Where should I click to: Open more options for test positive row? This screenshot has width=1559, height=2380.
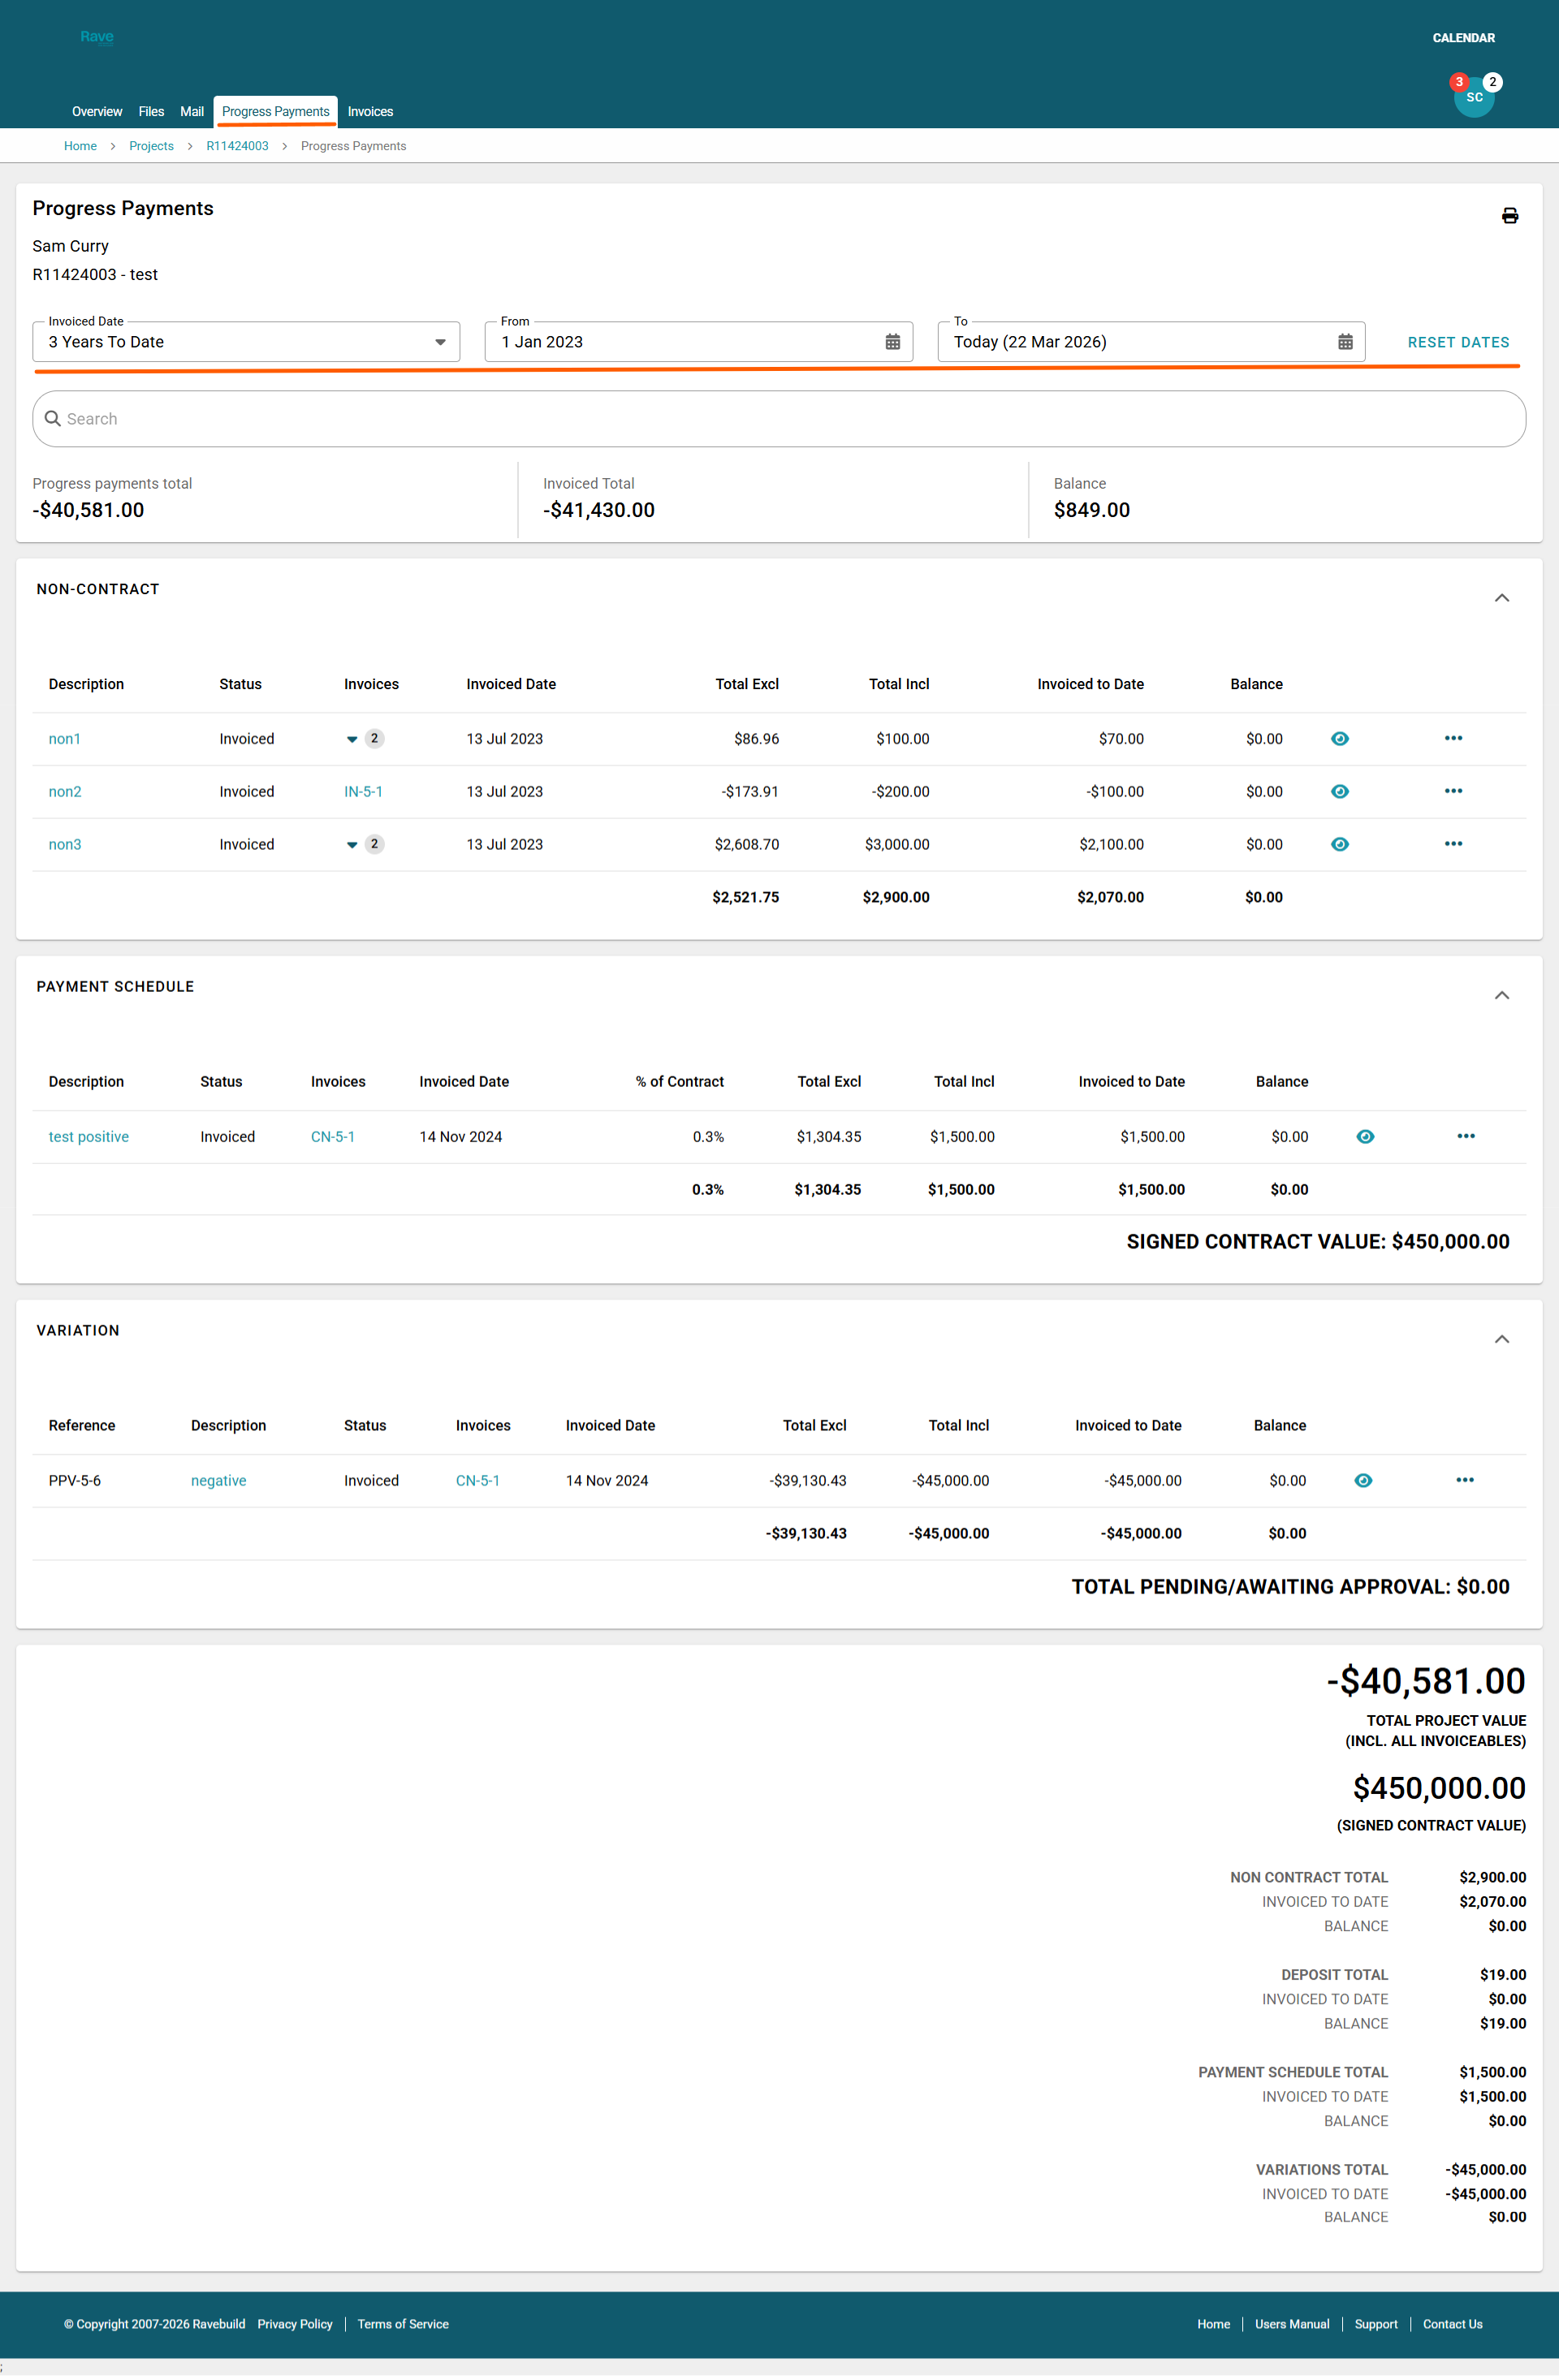click(x=1465, y=1136)
